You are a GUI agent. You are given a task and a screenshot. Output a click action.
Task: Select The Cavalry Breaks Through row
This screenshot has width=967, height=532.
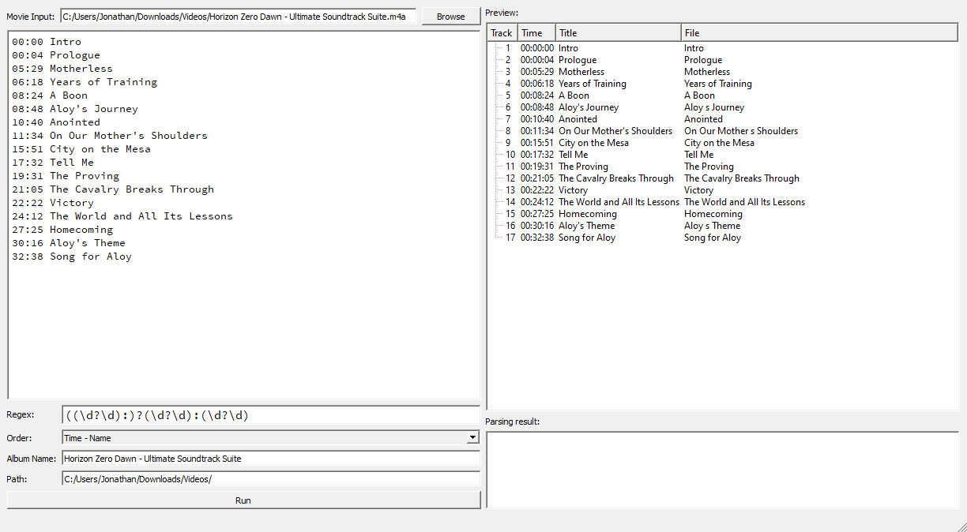point(615,178)
